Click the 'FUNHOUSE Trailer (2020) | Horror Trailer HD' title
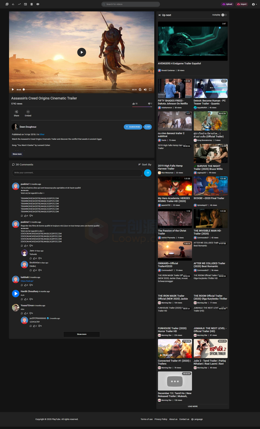The image size is (260, 429). click(x=172, y=330)
